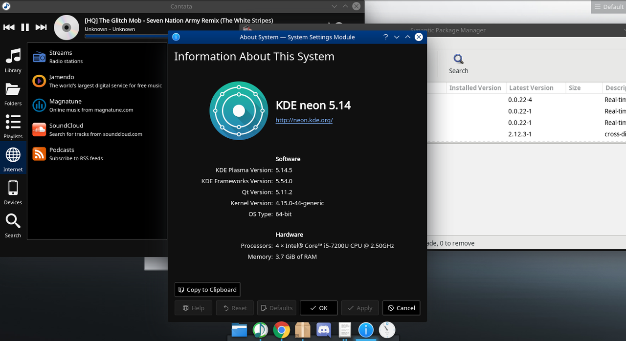
Task: Click the KDE neon logo image
Action: tap(239, 111)
